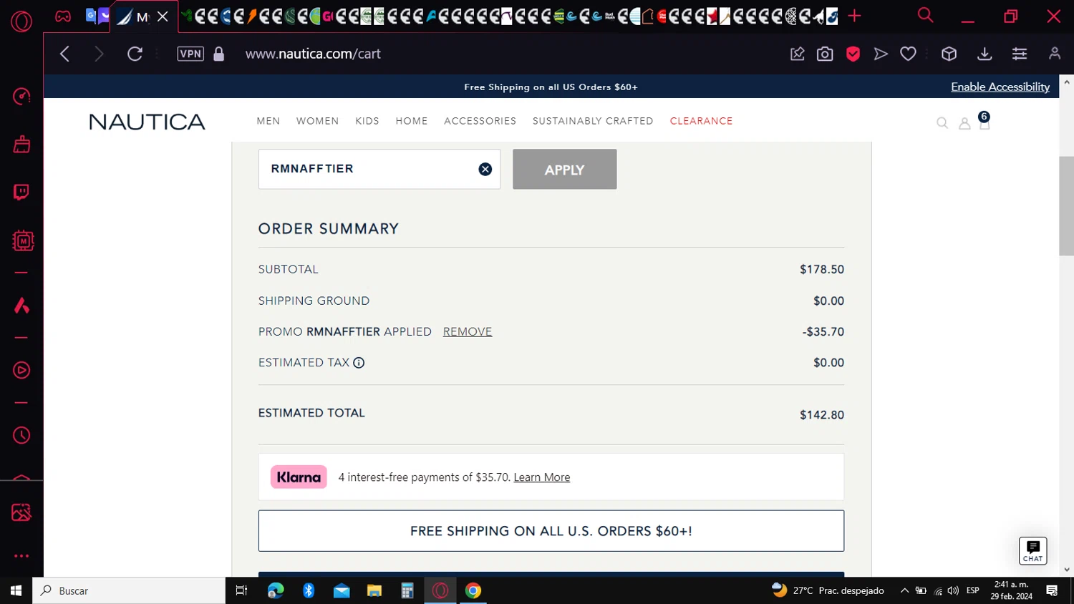Open the browser profile icon
The width and height of the screenshot is (1074, 604).
point(1055,54)
